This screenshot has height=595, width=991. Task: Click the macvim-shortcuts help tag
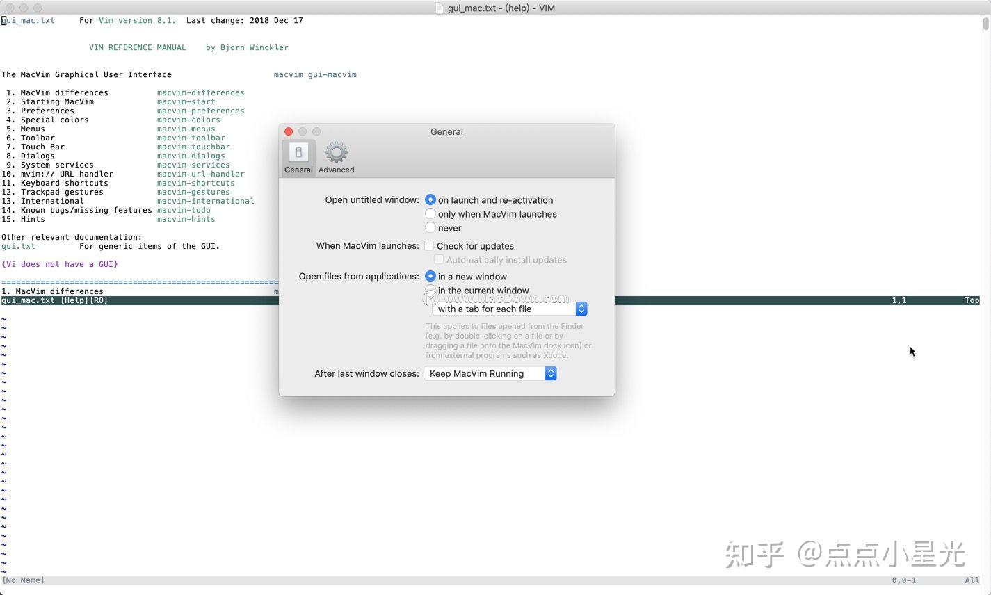click(x=196, y=183)
